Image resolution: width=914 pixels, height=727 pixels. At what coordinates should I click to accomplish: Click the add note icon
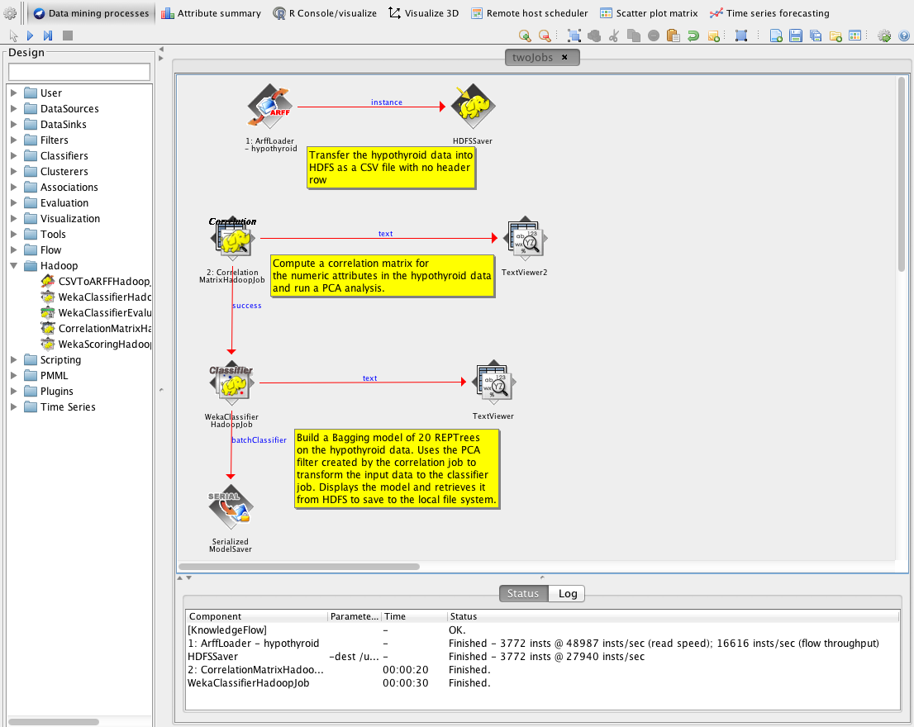tap(713, 36)
